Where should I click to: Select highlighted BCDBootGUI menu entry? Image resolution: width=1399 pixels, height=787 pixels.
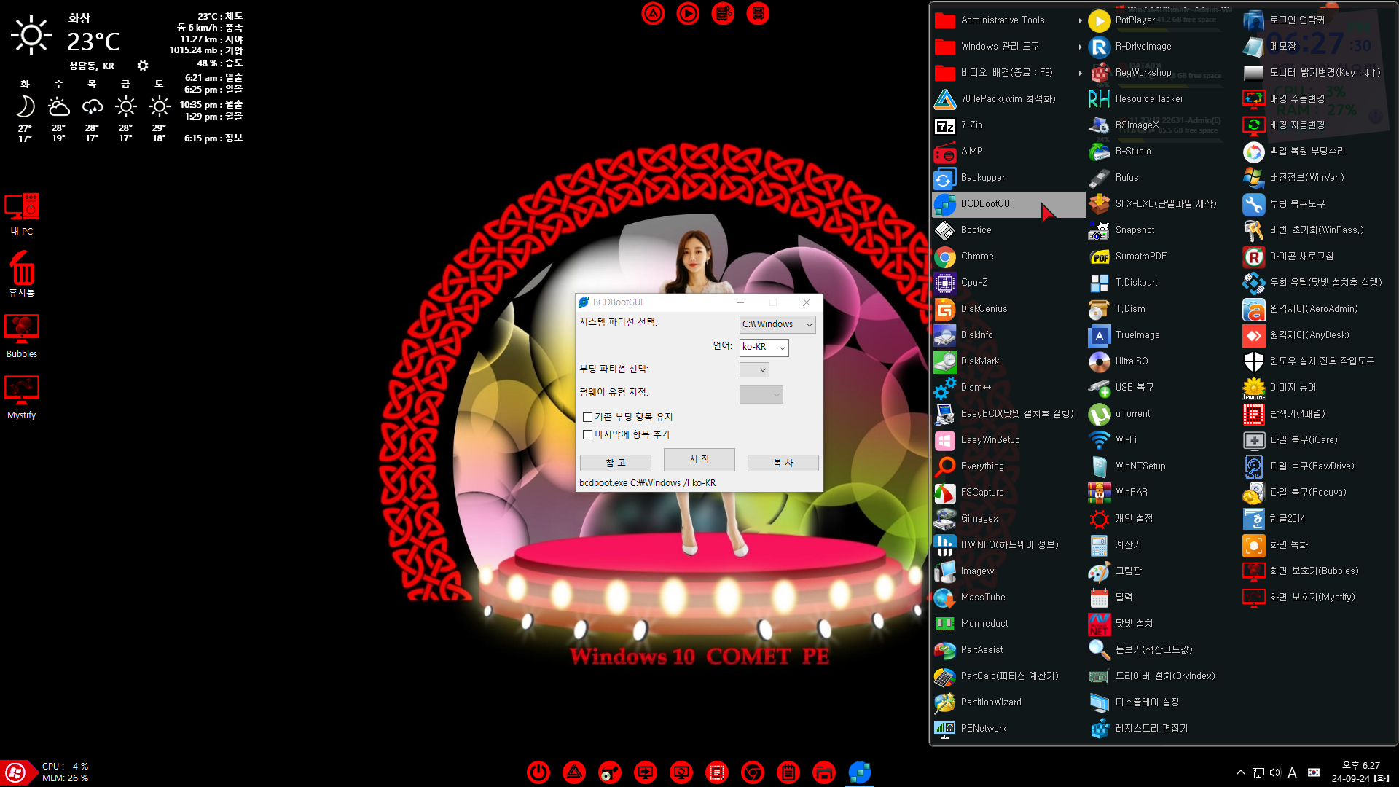[x=1008, y=204]
